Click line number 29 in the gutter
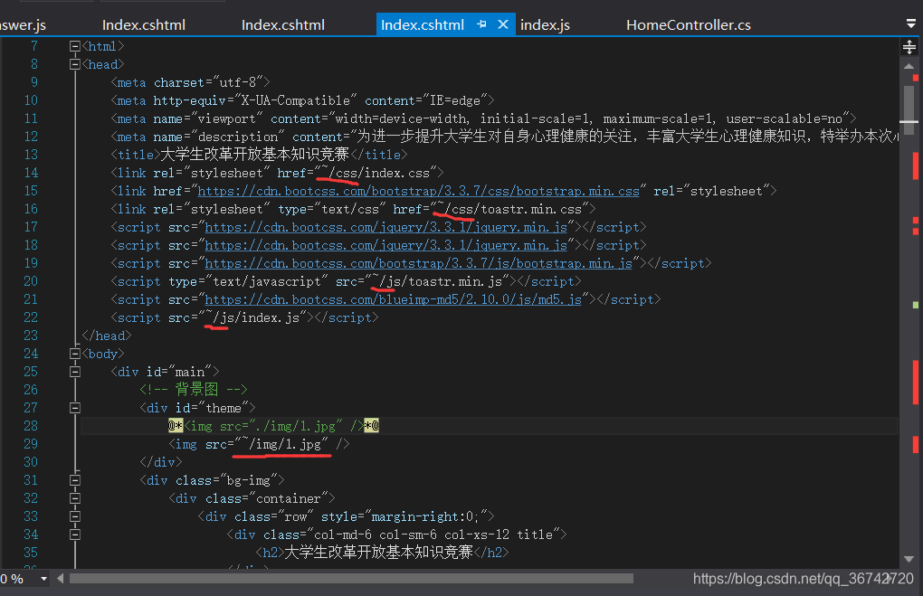Image resolution: width=923 pixels, height=596 pixels. (31, 444)
